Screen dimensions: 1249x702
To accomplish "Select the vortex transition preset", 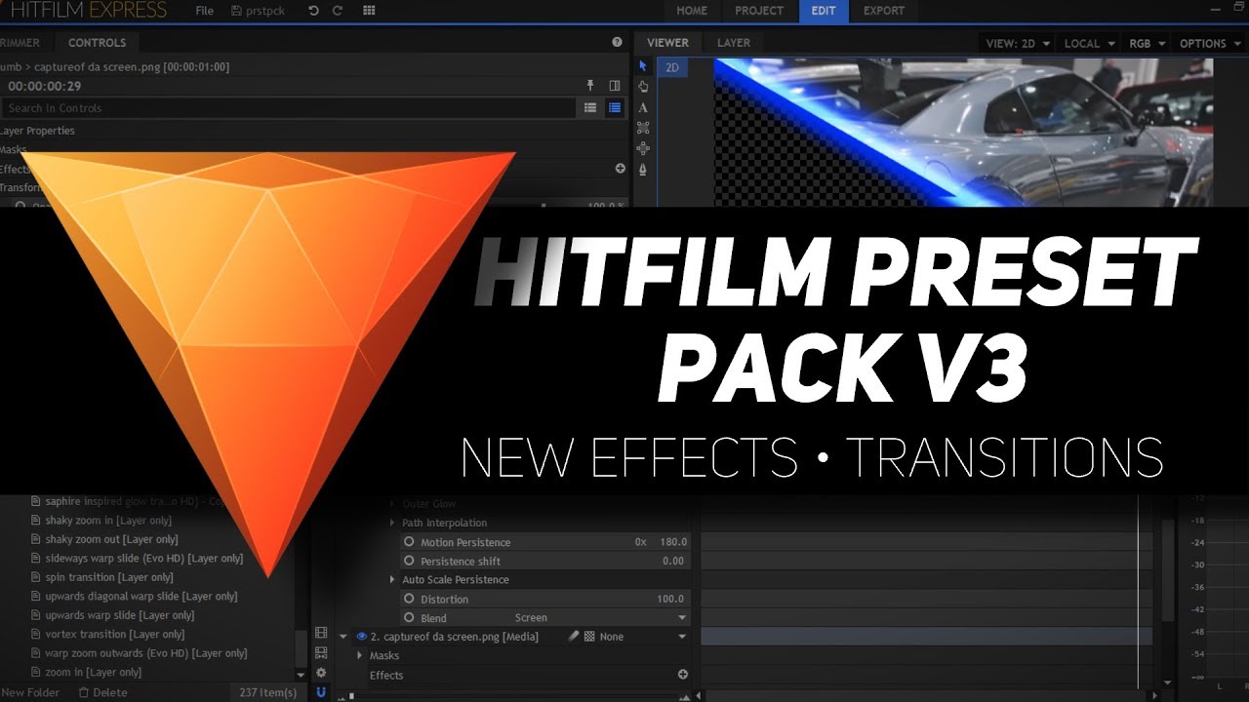I will (115, 634).
